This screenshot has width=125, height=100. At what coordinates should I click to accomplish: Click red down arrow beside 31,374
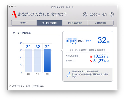click(x=91, y=61)
